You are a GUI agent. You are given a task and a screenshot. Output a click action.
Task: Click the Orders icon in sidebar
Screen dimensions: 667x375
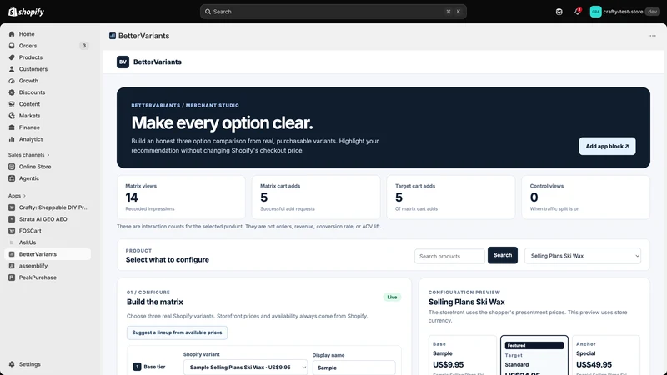[x=12, y=46]
